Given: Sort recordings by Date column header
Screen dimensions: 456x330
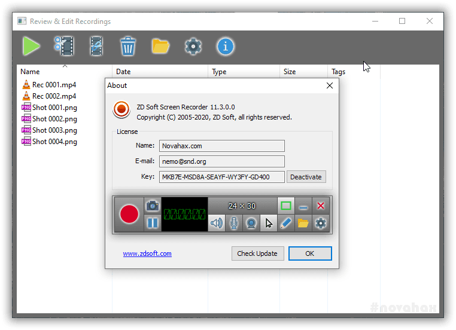Looking at the screenshot, I should pyautogui.click(x=123, y=72).
